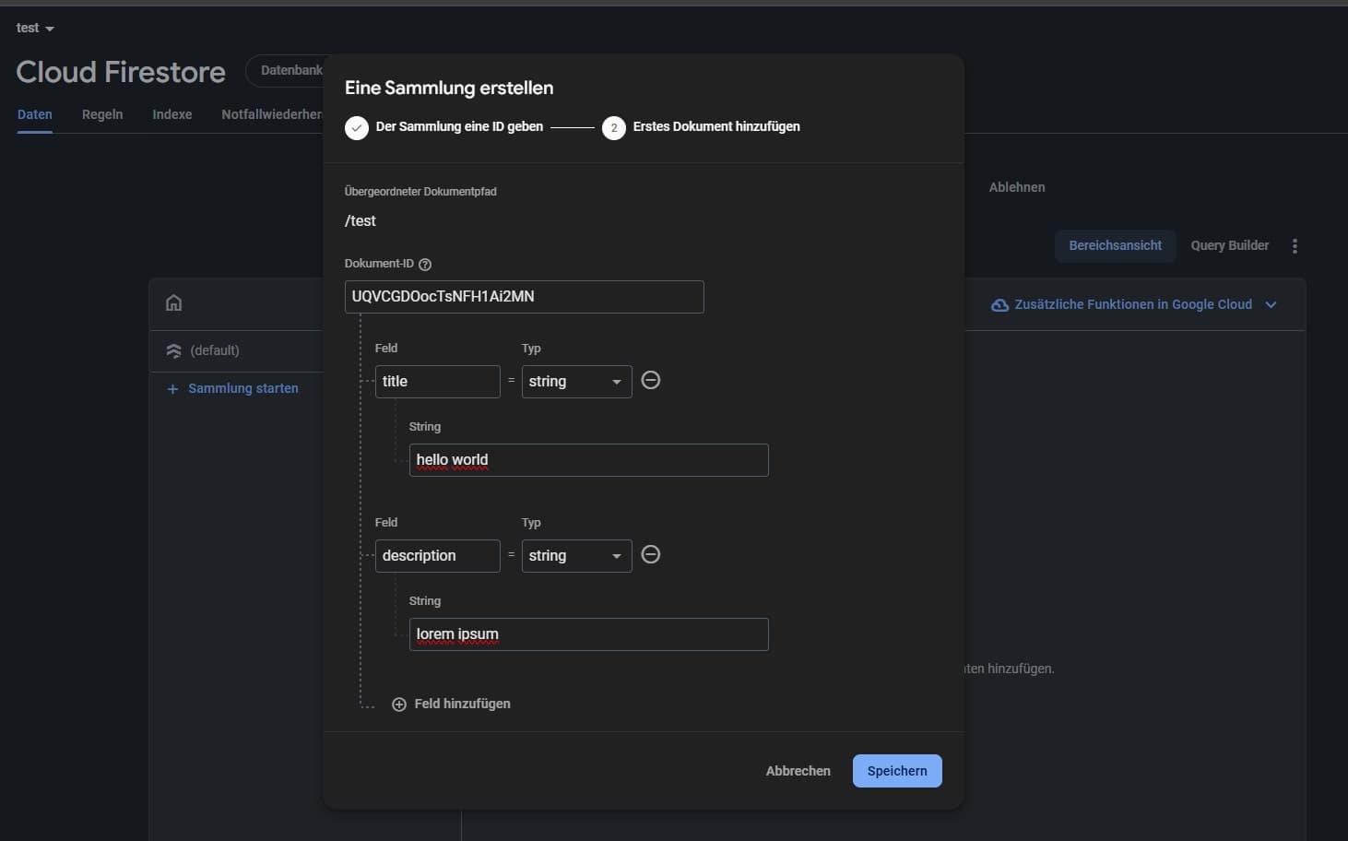Select the lorem ipsum string input
The width and height of the screenshot is (1348, 841).
click(x=588, y=634)
